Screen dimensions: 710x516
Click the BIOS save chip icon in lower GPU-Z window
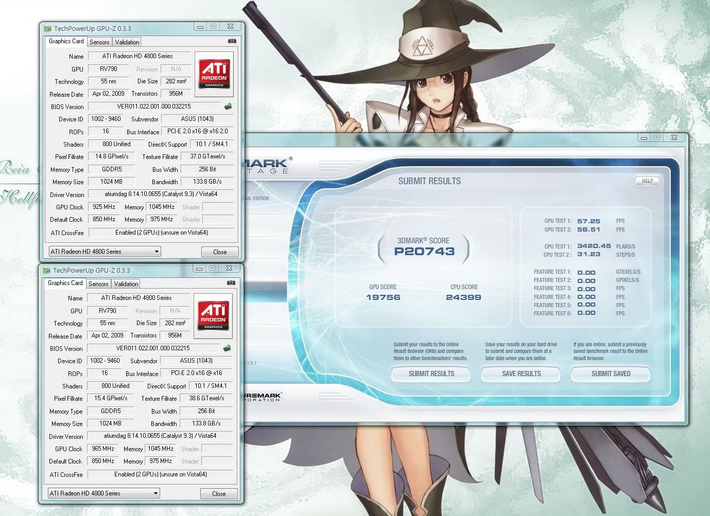tap(227, 348)
